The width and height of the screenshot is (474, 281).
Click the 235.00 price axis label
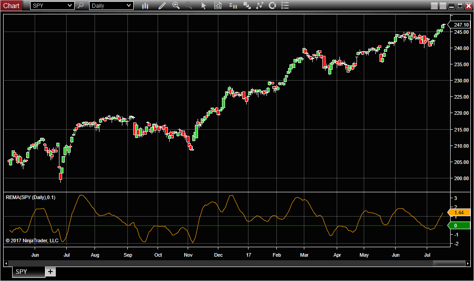tap(461, 64)
